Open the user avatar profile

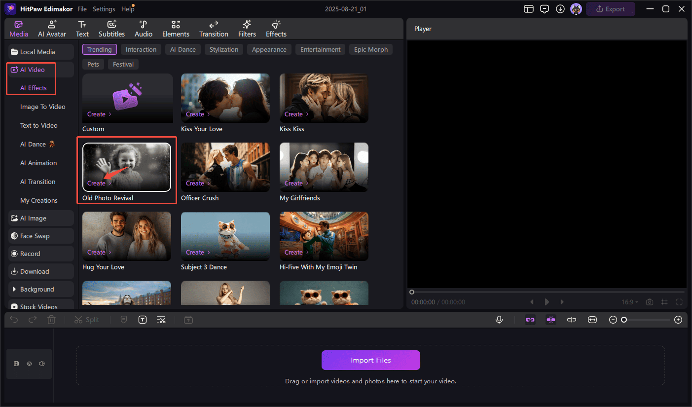[x=576, y=9]
